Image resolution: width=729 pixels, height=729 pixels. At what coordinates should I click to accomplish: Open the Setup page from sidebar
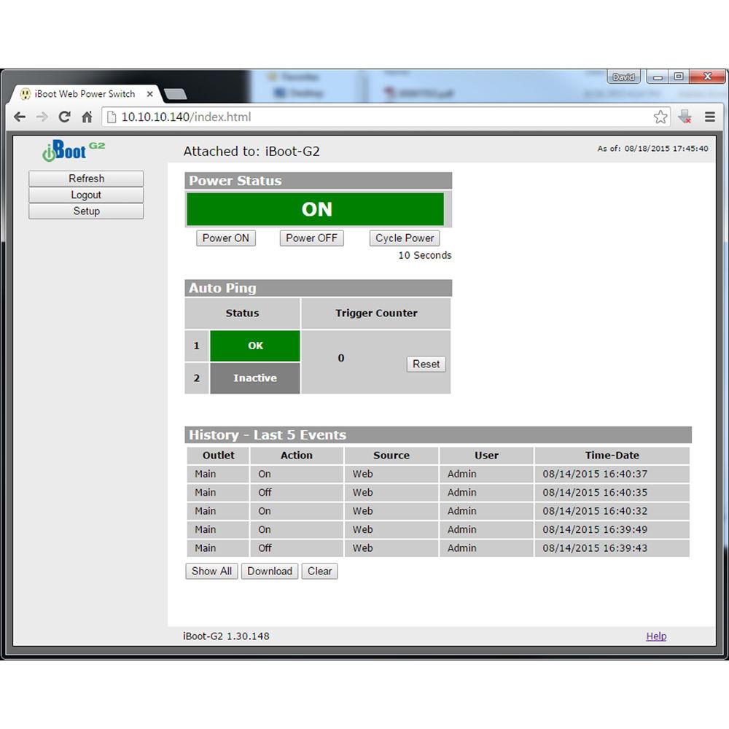pyautogui.click(x=86, y=211)
